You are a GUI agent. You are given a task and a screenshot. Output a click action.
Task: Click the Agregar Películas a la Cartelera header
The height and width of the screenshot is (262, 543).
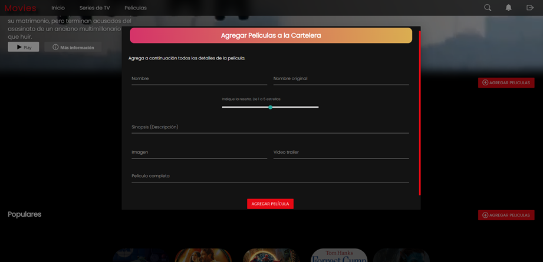(271, 35)
